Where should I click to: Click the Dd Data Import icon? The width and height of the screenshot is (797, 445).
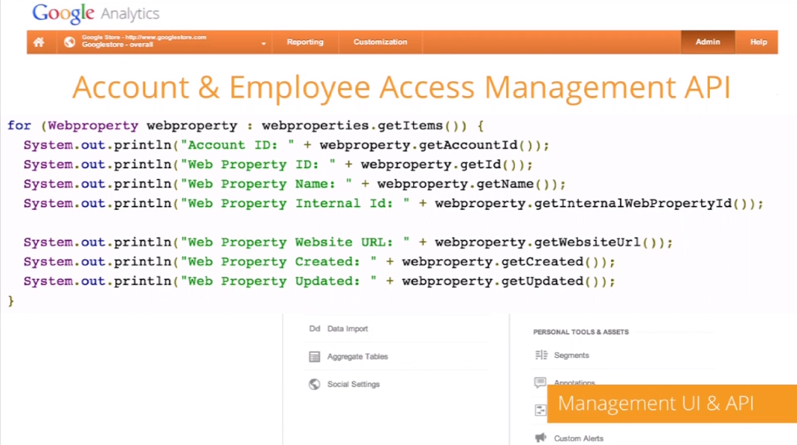pyautogui.click(x=314, y=329)
